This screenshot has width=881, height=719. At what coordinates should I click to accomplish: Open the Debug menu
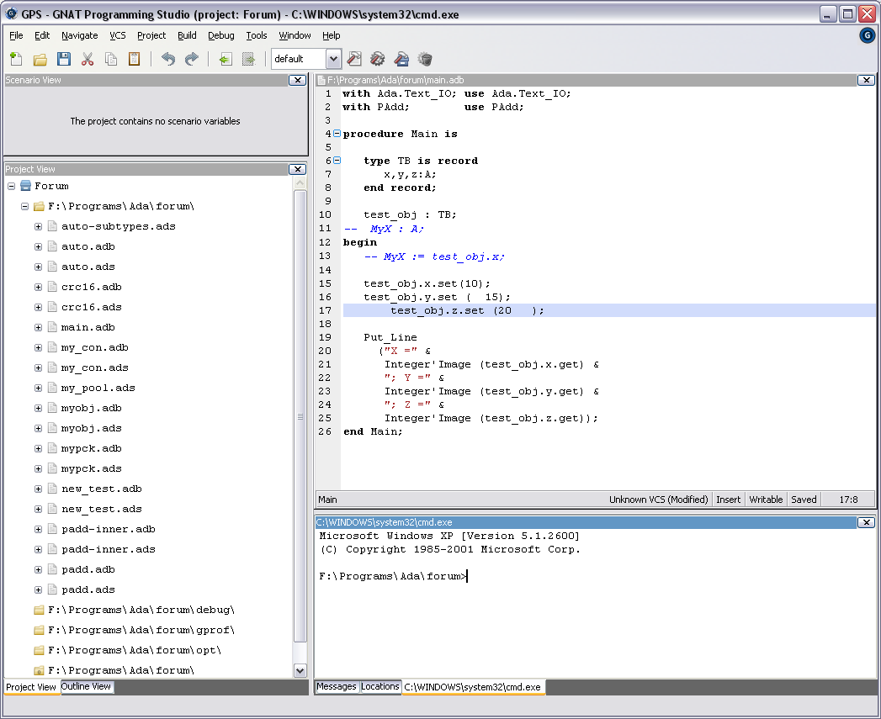[221, 35]
